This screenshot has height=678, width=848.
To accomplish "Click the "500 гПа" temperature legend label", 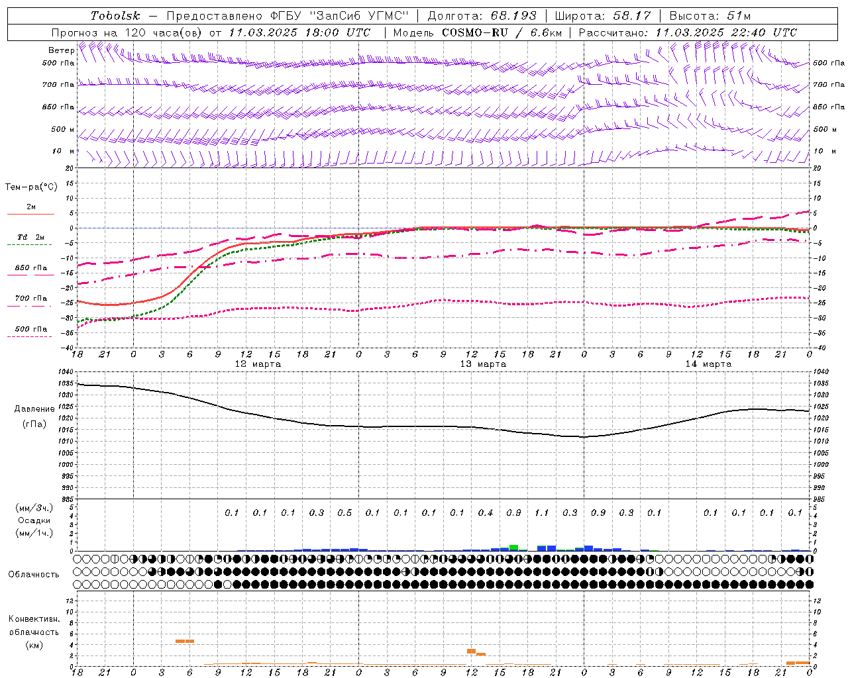I will [31, 329].
